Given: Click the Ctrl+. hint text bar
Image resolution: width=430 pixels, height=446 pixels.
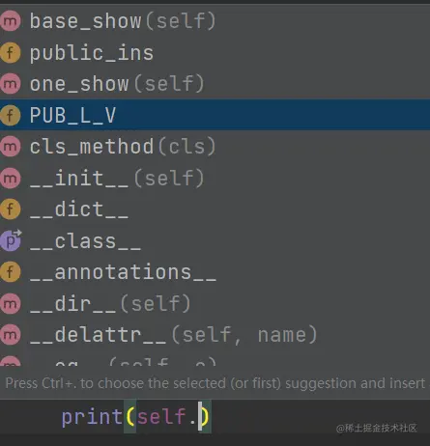Looking at the screenshot, I should 215,383.
